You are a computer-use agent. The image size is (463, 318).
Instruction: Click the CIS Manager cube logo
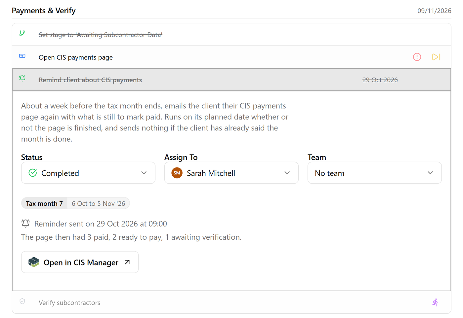34,262
